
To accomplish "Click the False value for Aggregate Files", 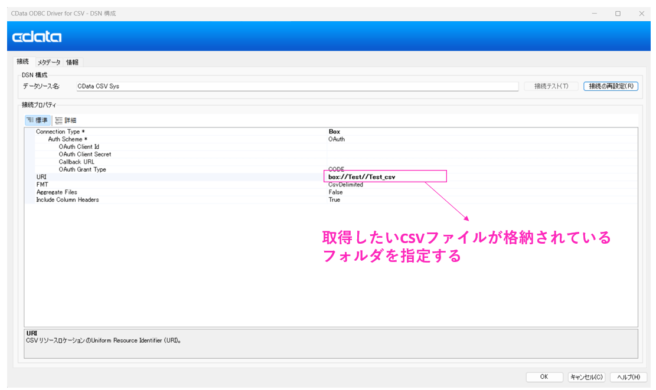I will tap(335, 192).
